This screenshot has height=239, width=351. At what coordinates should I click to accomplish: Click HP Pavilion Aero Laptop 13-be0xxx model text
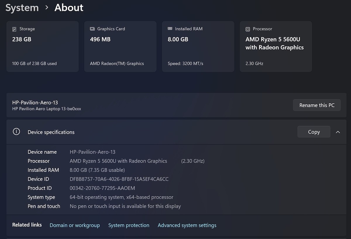point(47,109)
